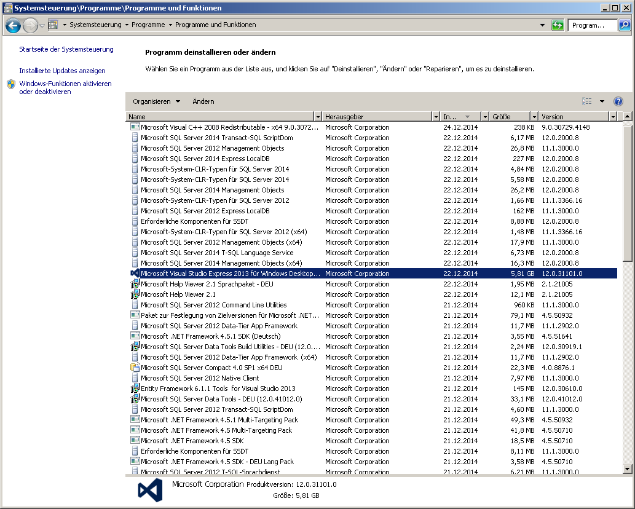Image resolution: width=635 pixels, height=509 pixels.
Task: Open the Herausgeber column filter dropdown arrow
Action: coord(436,117)
